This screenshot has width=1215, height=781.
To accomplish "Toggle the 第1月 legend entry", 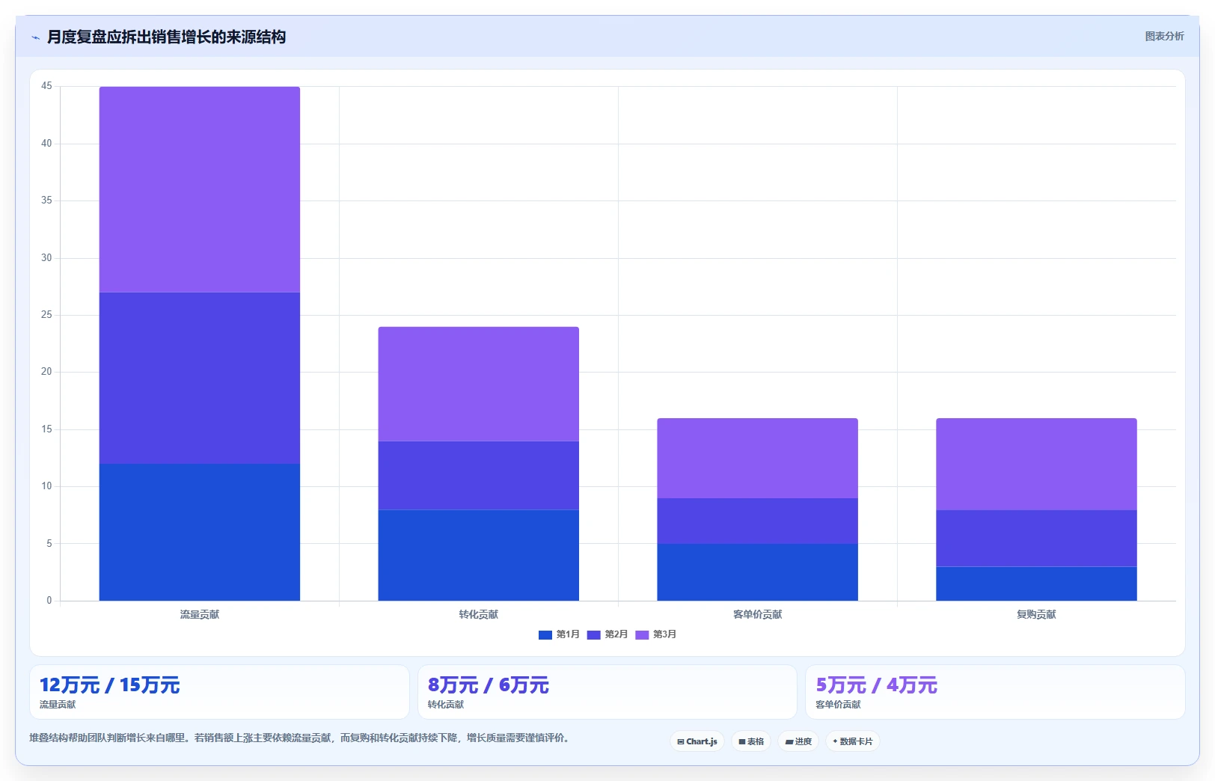I will [559, 634].
